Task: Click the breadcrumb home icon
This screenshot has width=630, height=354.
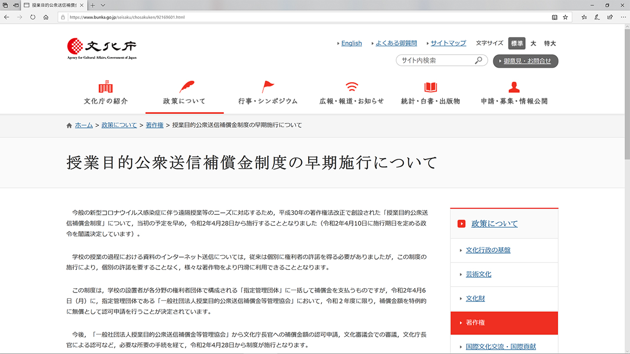Action: pyautogui.click(x=69, y=125)
